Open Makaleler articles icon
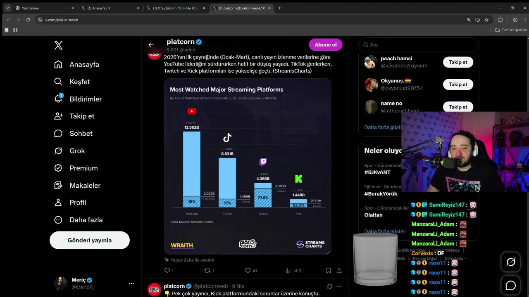Screen dimensions: 529x297 (x=58, y=186)
